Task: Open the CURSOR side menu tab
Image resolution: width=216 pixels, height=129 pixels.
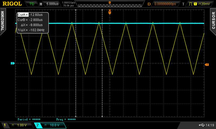Action: pyautogui.click(x=213, y=20)
